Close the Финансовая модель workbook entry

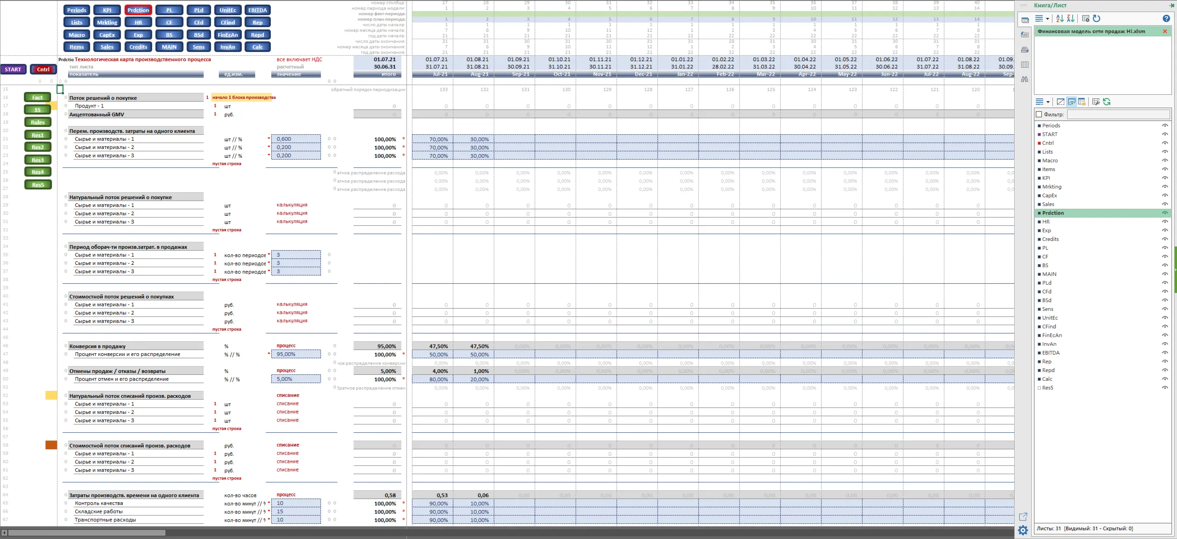click(x=1165, y=31)
